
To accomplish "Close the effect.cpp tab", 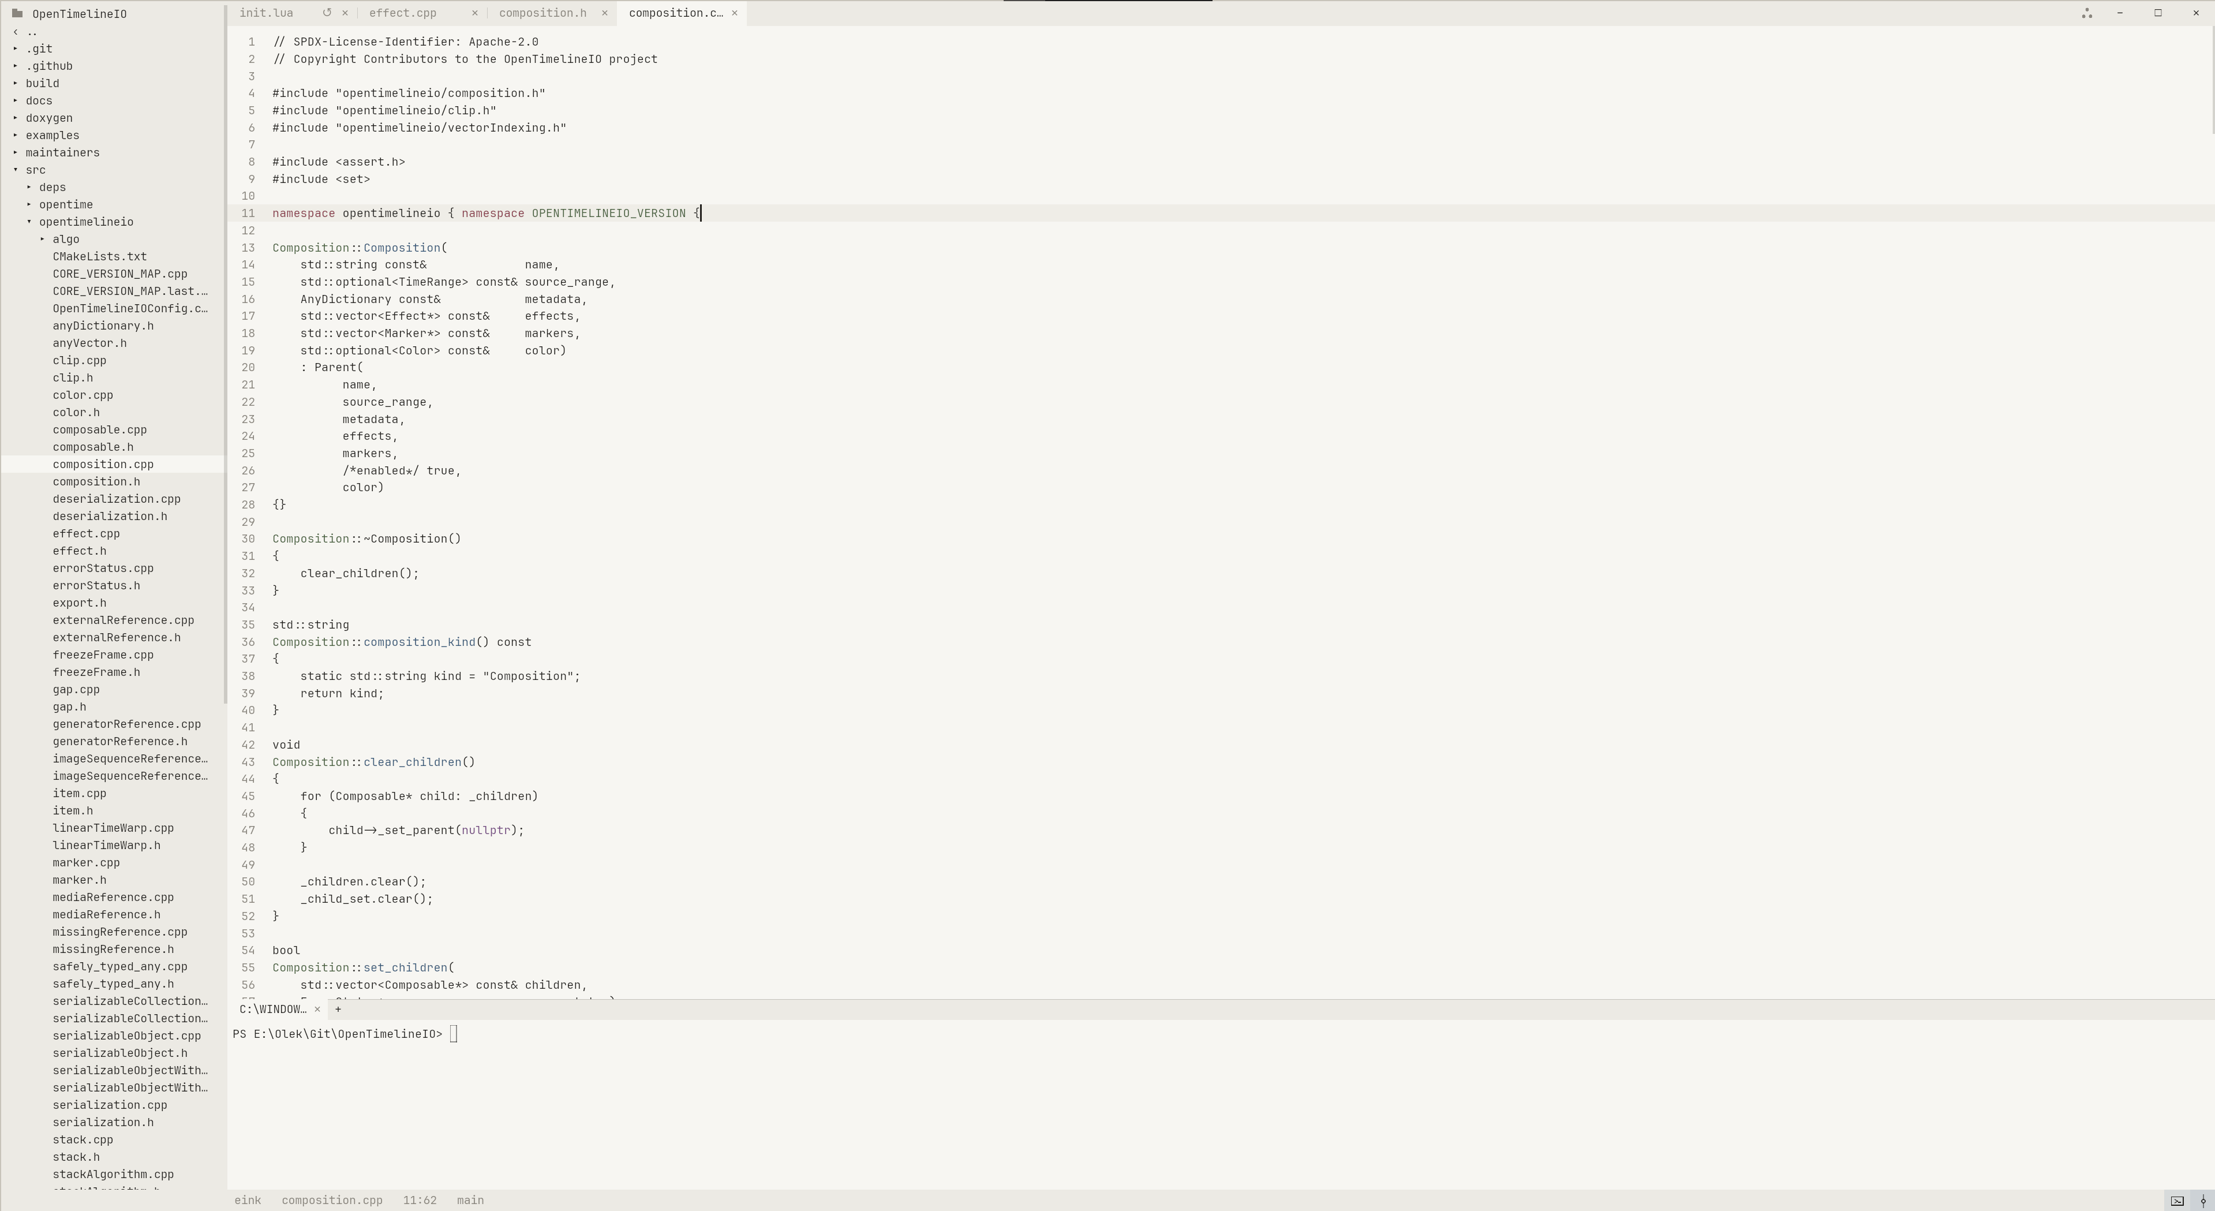I will tap(474, 13).
